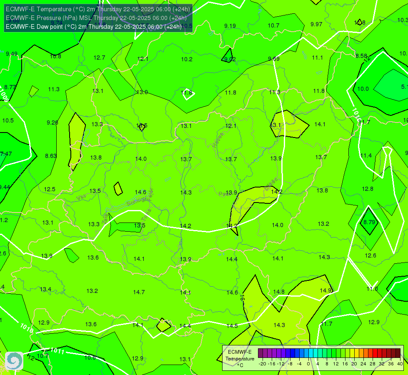
Task: Select the ECMWF-E Dew point 2m layer label
Action: coord(94,27)
